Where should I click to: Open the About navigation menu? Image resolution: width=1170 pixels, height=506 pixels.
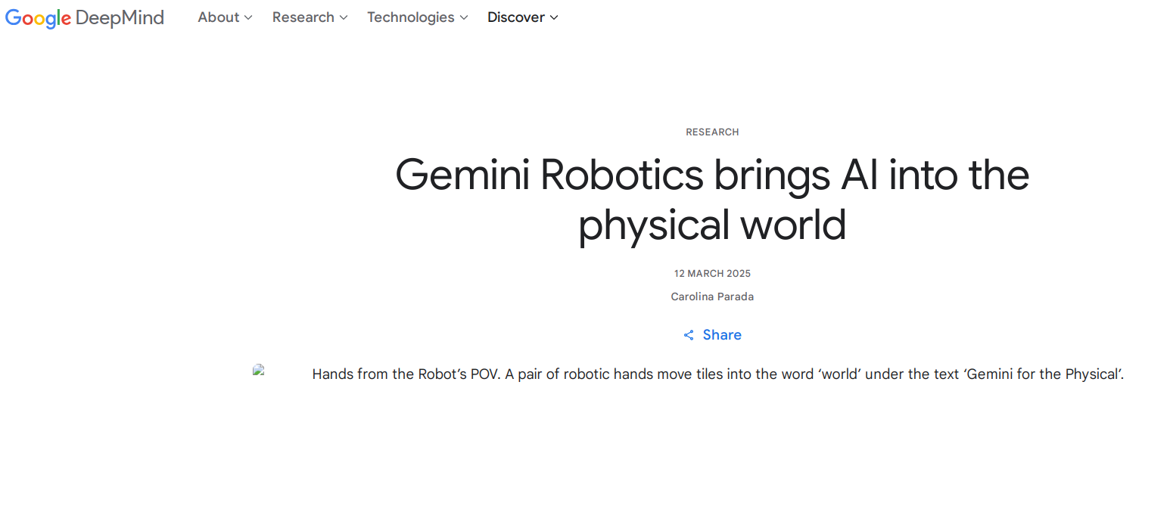pyautogui.click(x=225, y=17)
